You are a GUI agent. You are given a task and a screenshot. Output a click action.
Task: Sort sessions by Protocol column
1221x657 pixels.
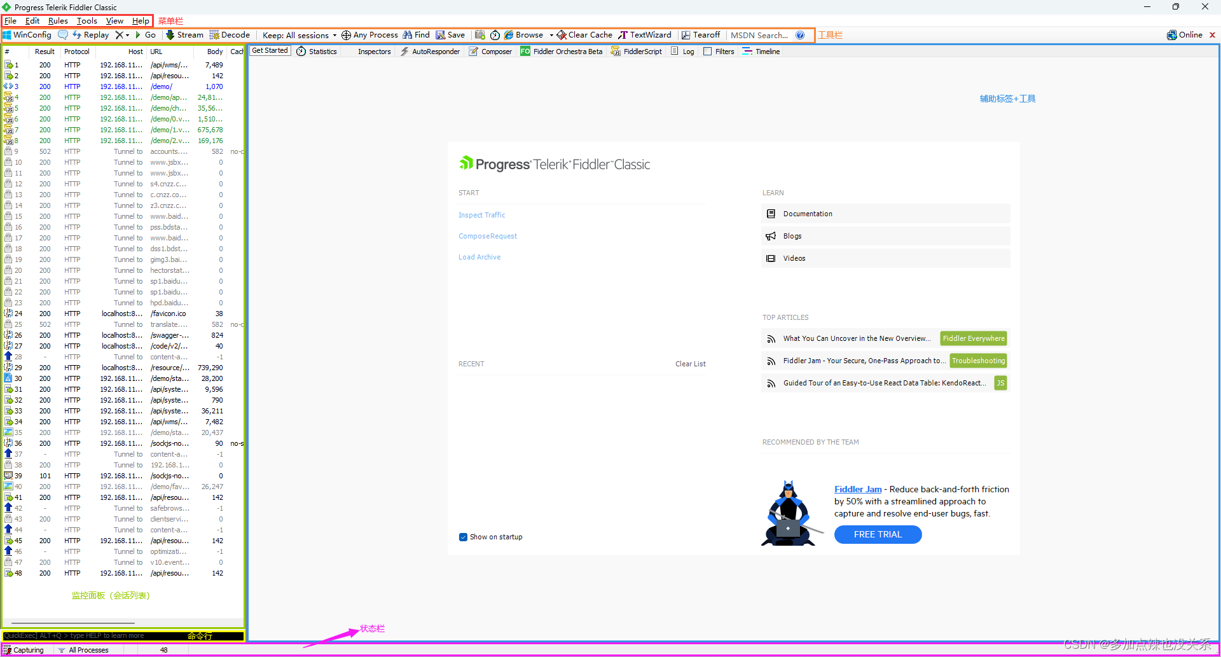(77, 52)
